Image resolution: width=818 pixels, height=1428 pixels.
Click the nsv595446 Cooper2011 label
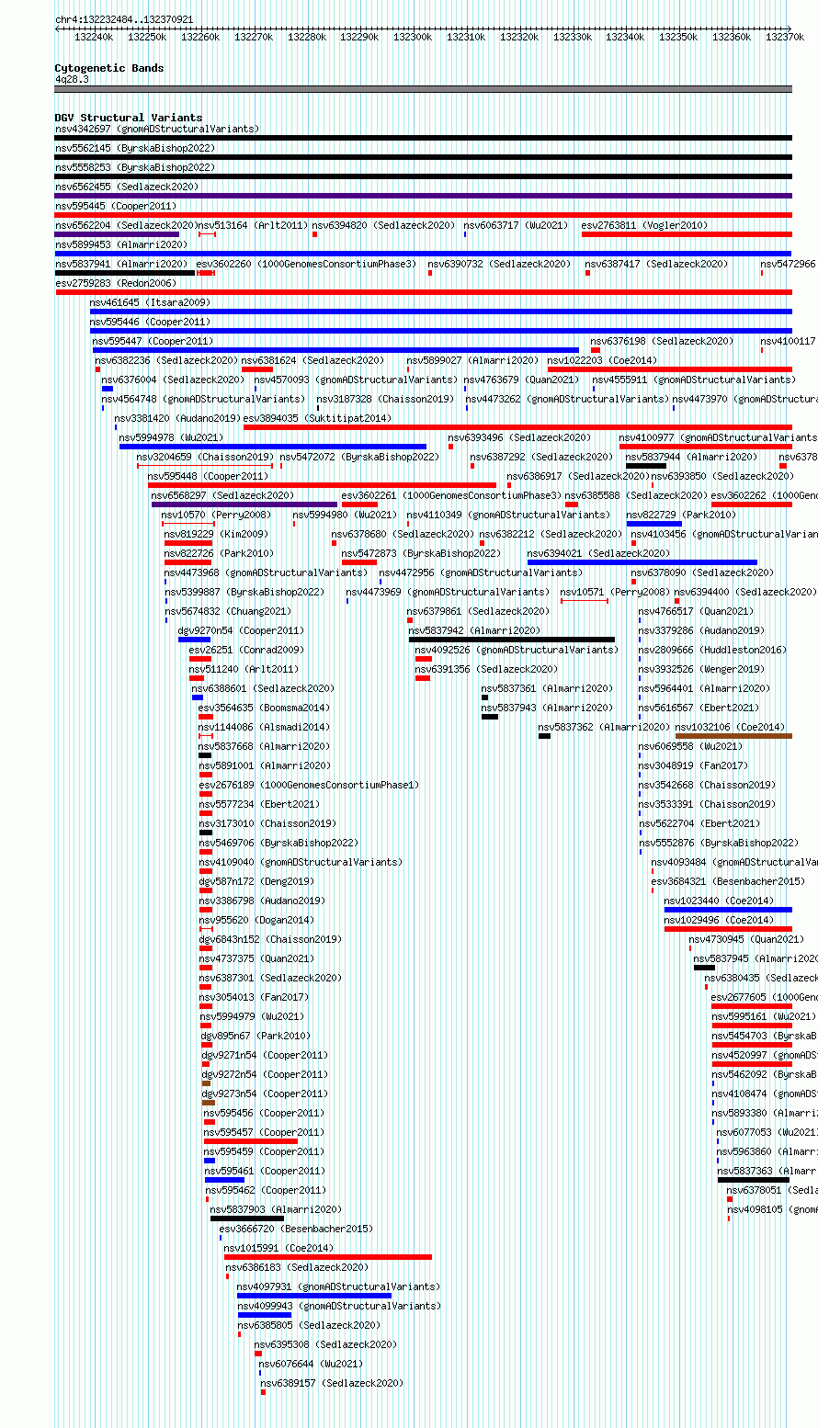150,322
